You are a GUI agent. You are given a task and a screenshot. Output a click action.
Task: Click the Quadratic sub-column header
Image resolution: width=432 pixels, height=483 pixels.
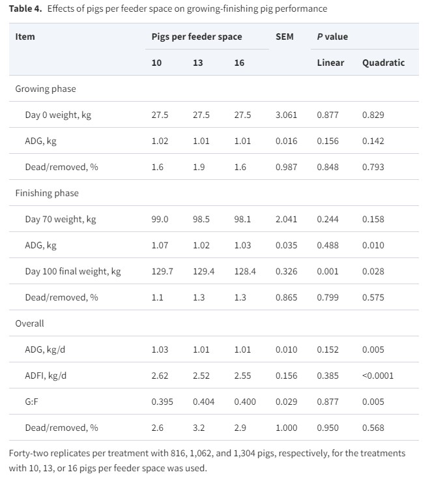click(x=383, y=63)
